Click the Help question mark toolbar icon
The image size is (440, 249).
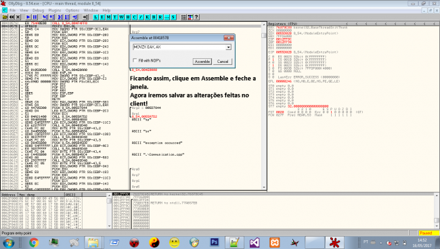pos(197,17)
